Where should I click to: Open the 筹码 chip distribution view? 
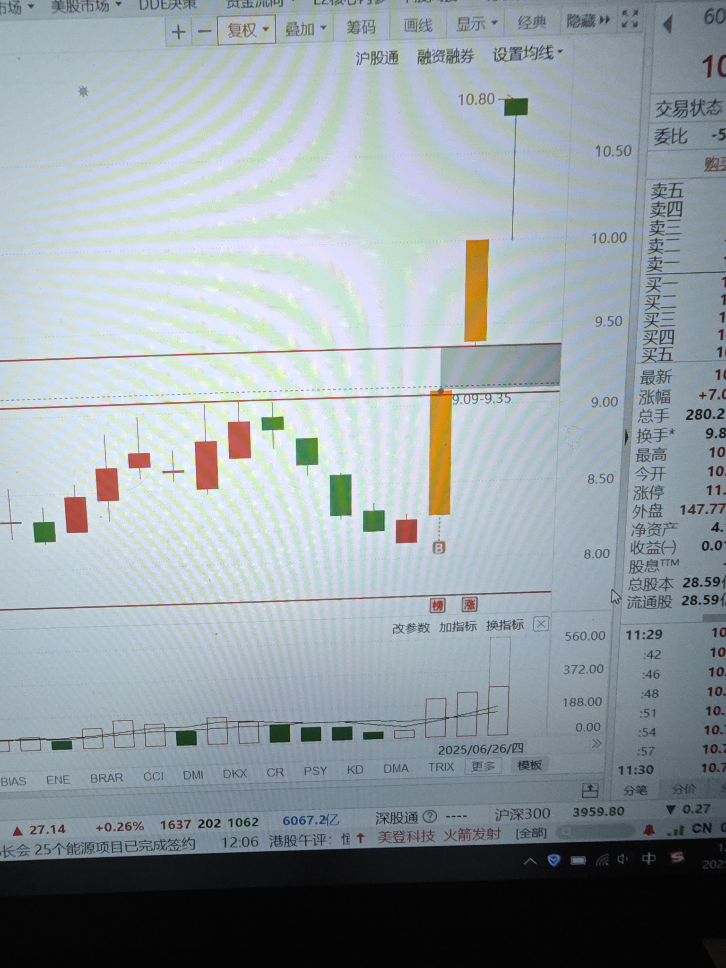[x=361, y=27]
